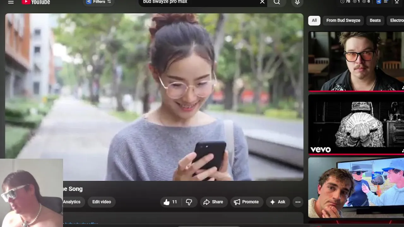Open the thumbnail with man watching TV
This screenshot has width=404, height=227.
click(x=356, y=187)
